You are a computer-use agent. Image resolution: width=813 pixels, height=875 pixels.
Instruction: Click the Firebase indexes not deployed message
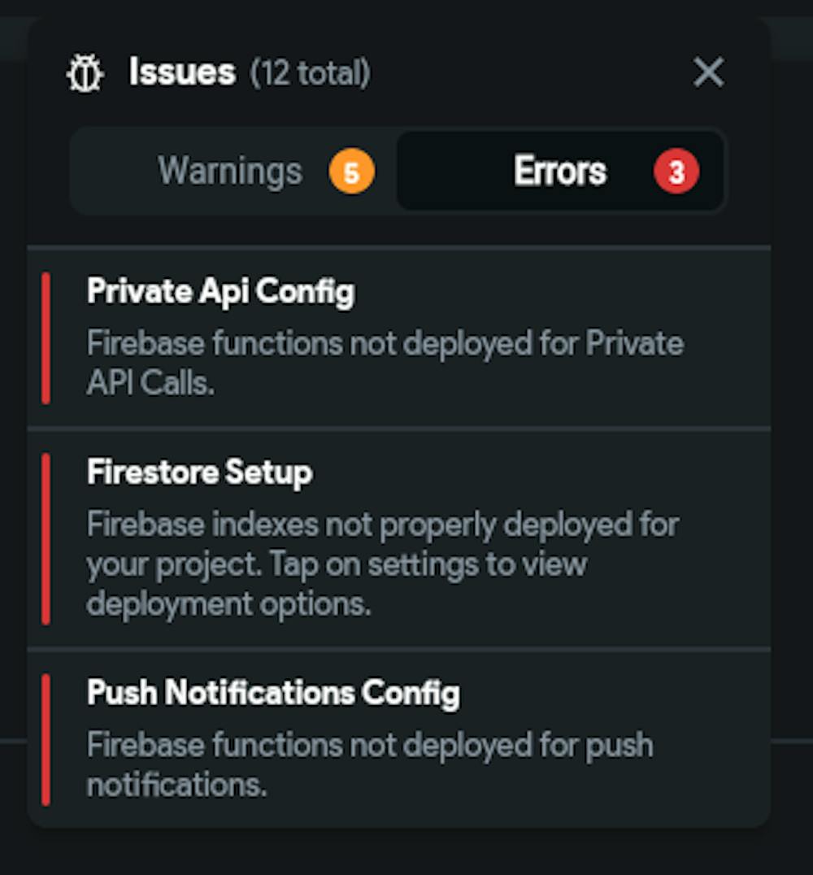click(x=383, y=564)
